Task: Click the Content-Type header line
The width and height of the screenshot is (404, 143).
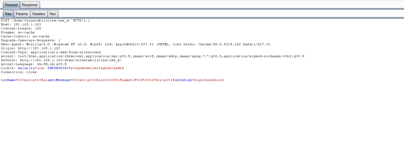Action: click(x=51, y=52)
